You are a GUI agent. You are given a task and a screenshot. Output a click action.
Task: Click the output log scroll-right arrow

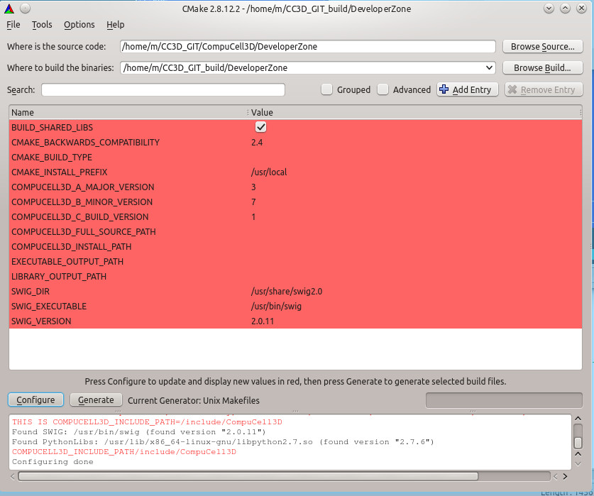[565, 476]
